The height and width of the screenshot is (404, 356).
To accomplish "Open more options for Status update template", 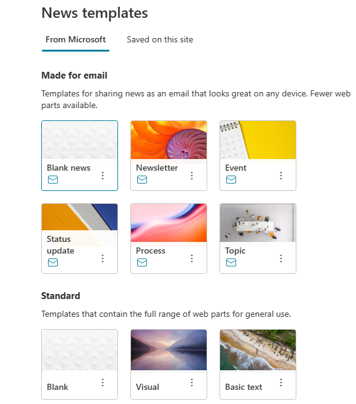I will pos(103,258).
